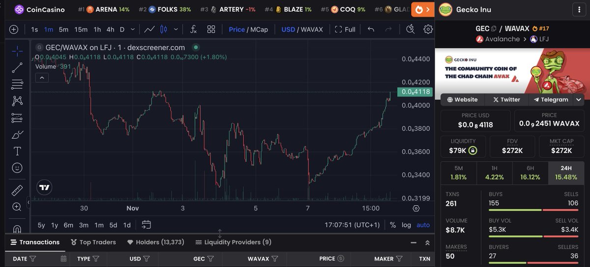Redo the chart action

pos(388,29)
